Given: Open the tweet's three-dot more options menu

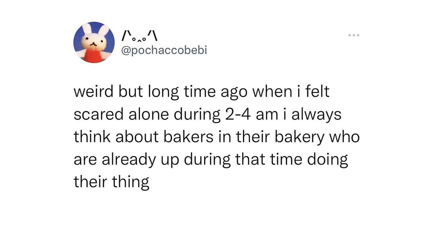Looking at the screenshot, I should (x=353, y=36).
